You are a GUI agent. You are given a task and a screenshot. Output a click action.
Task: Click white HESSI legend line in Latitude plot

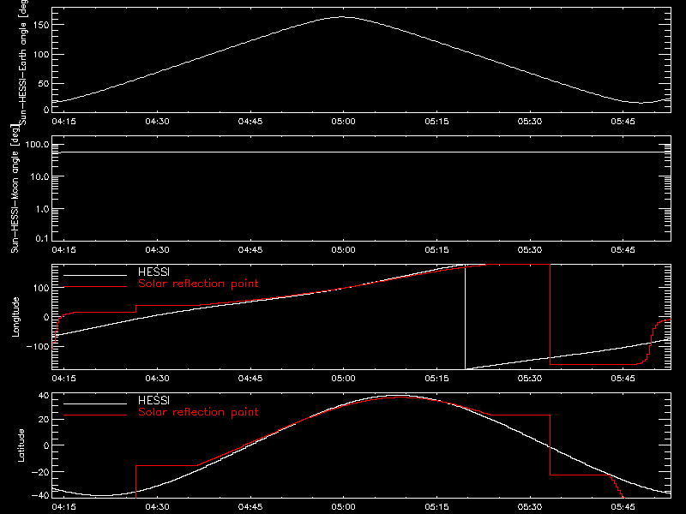tap(95, 403)
